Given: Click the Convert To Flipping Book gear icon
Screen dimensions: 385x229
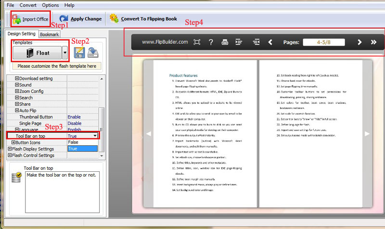Looking at the screenshot, I should [x=114, y=18].
